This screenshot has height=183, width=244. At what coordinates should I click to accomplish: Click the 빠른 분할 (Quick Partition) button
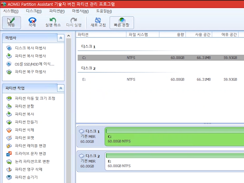pos(122,23)
